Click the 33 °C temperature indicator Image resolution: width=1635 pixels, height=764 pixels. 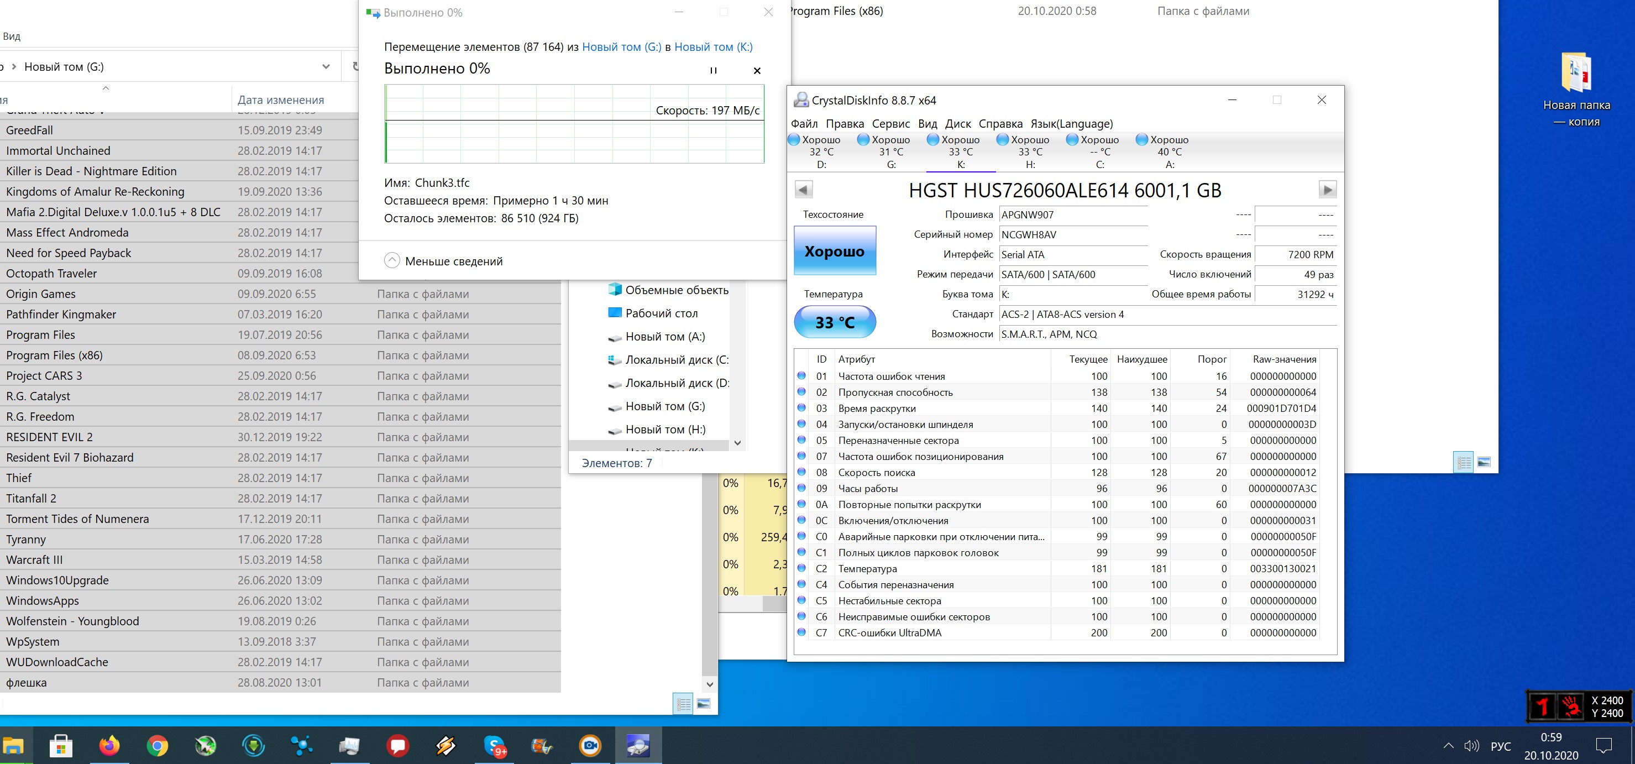click(x=835, y=322)
